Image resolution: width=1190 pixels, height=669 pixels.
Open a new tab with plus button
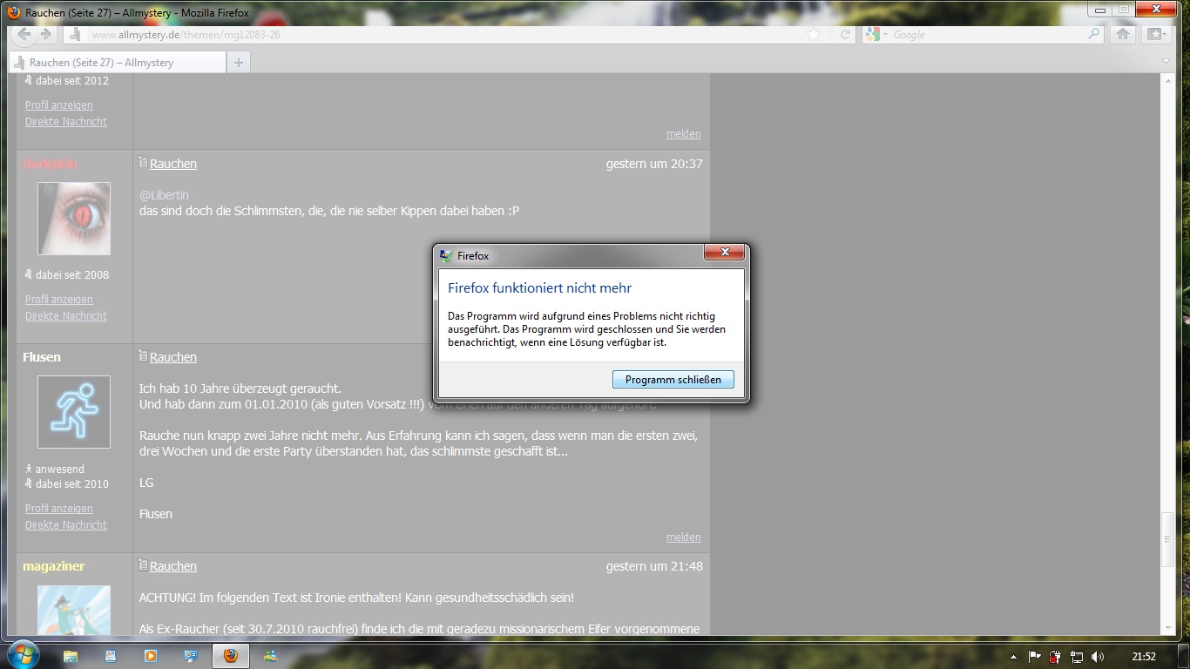238,62
